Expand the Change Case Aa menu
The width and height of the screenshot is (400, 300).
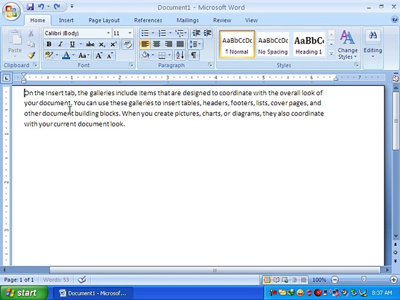click(84, 55)
